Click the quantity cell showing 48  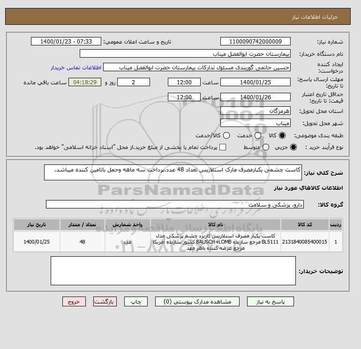click(x=82, y=242)
